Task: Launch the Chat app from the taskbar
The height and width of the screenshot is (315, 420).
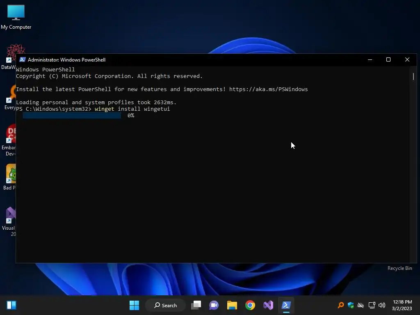Action: (x=214, y=305)
